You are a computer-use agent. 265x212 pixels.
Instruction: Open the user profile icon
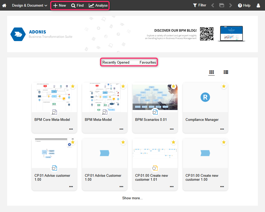click(258, 5)
